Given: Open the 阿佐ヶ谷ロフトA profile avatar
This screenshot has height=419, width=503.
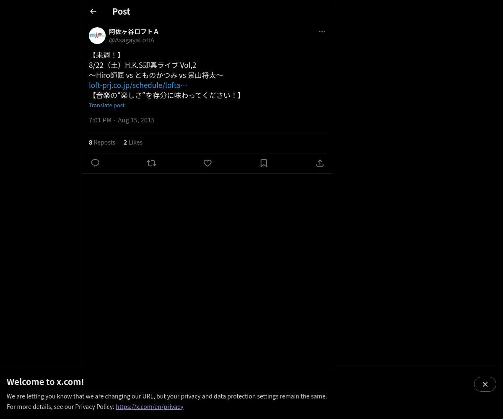Looking at the screenshot, I should (x=97, y=36).
